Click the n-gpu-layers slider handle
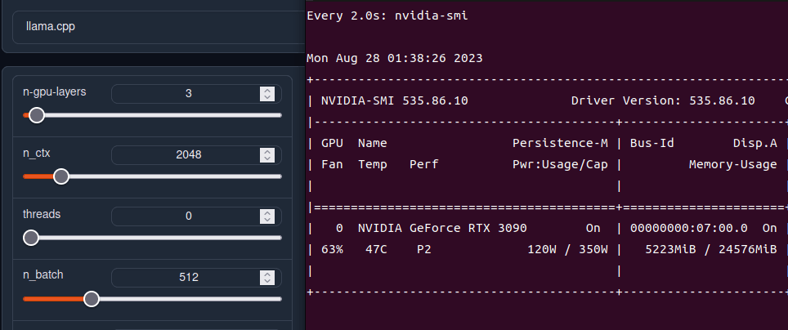This screenshot has height=330, width=788. pyautogui.click(x=36, y=115)
